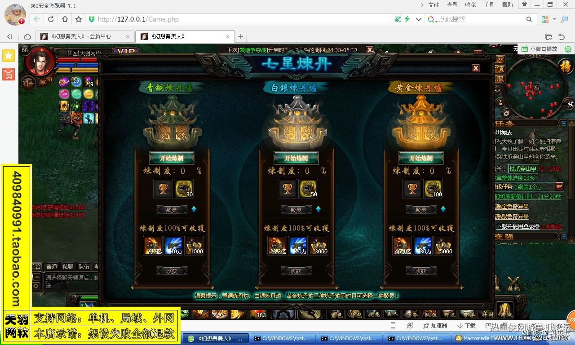
Task: Open a new browser tab with plus button
Action: point(241,36)
